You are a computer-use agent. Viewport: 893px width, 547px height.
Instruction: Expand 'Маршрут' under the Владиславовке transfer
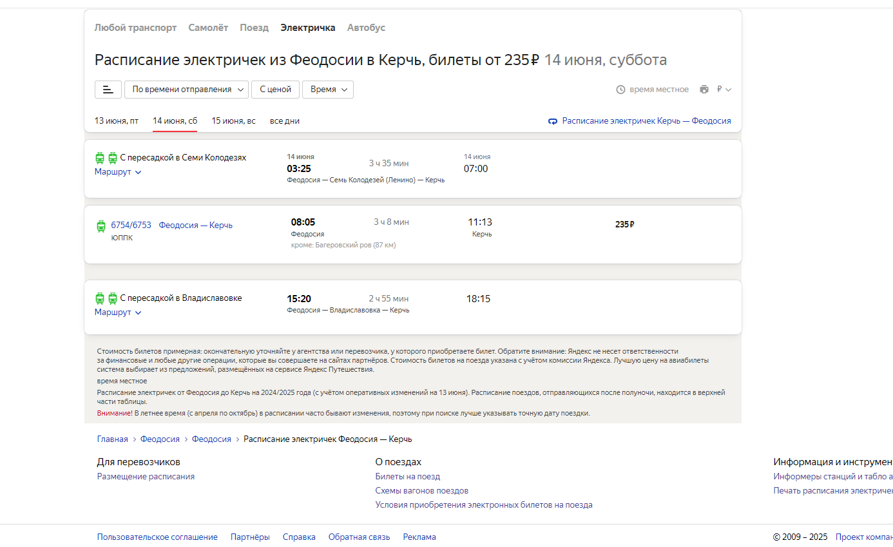pyautogui.click(x=118, y=312)
